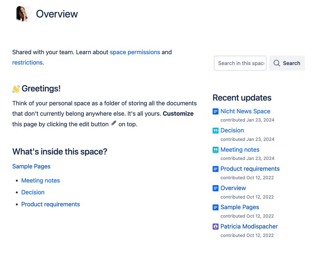Click the Overview page title
Viewport: 322px width, 257px height.
(x=57, y=14)
